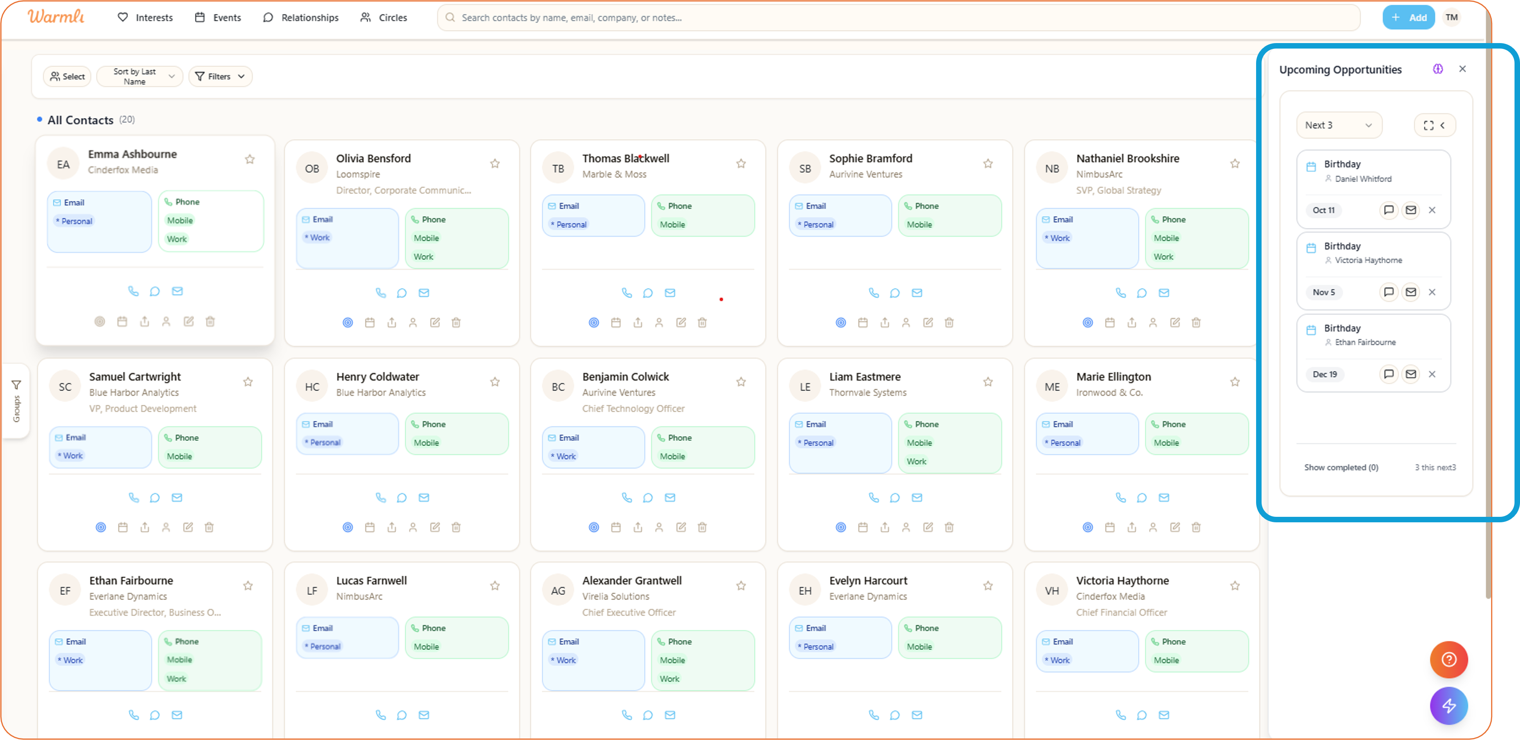The height and width of the screenshot is (740, 1520).
Task: Favorite Emma Ashbourne with the star
Action: [249, 159]
